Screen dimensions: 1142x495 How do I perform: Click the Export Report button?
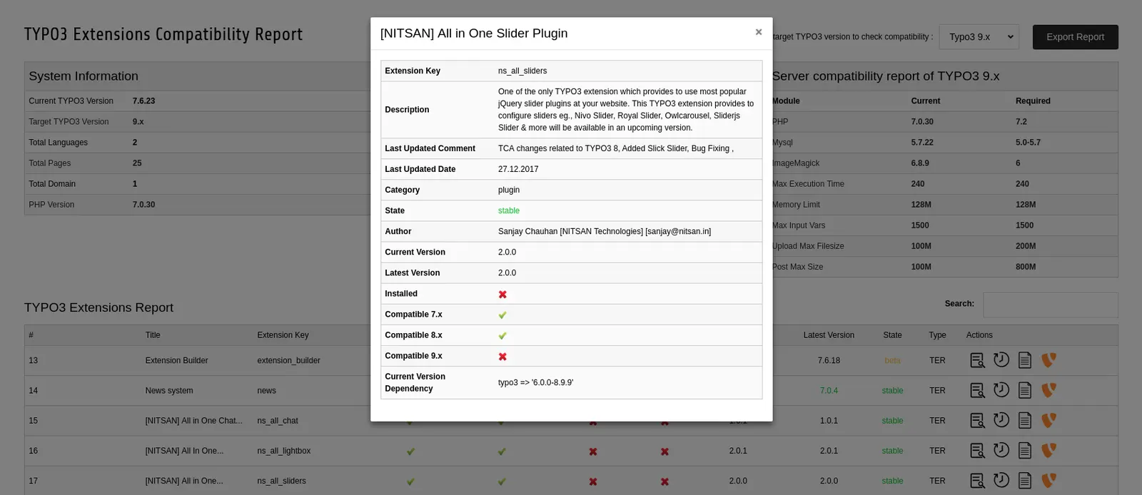pyautogui.click(x=1075, y=37)
